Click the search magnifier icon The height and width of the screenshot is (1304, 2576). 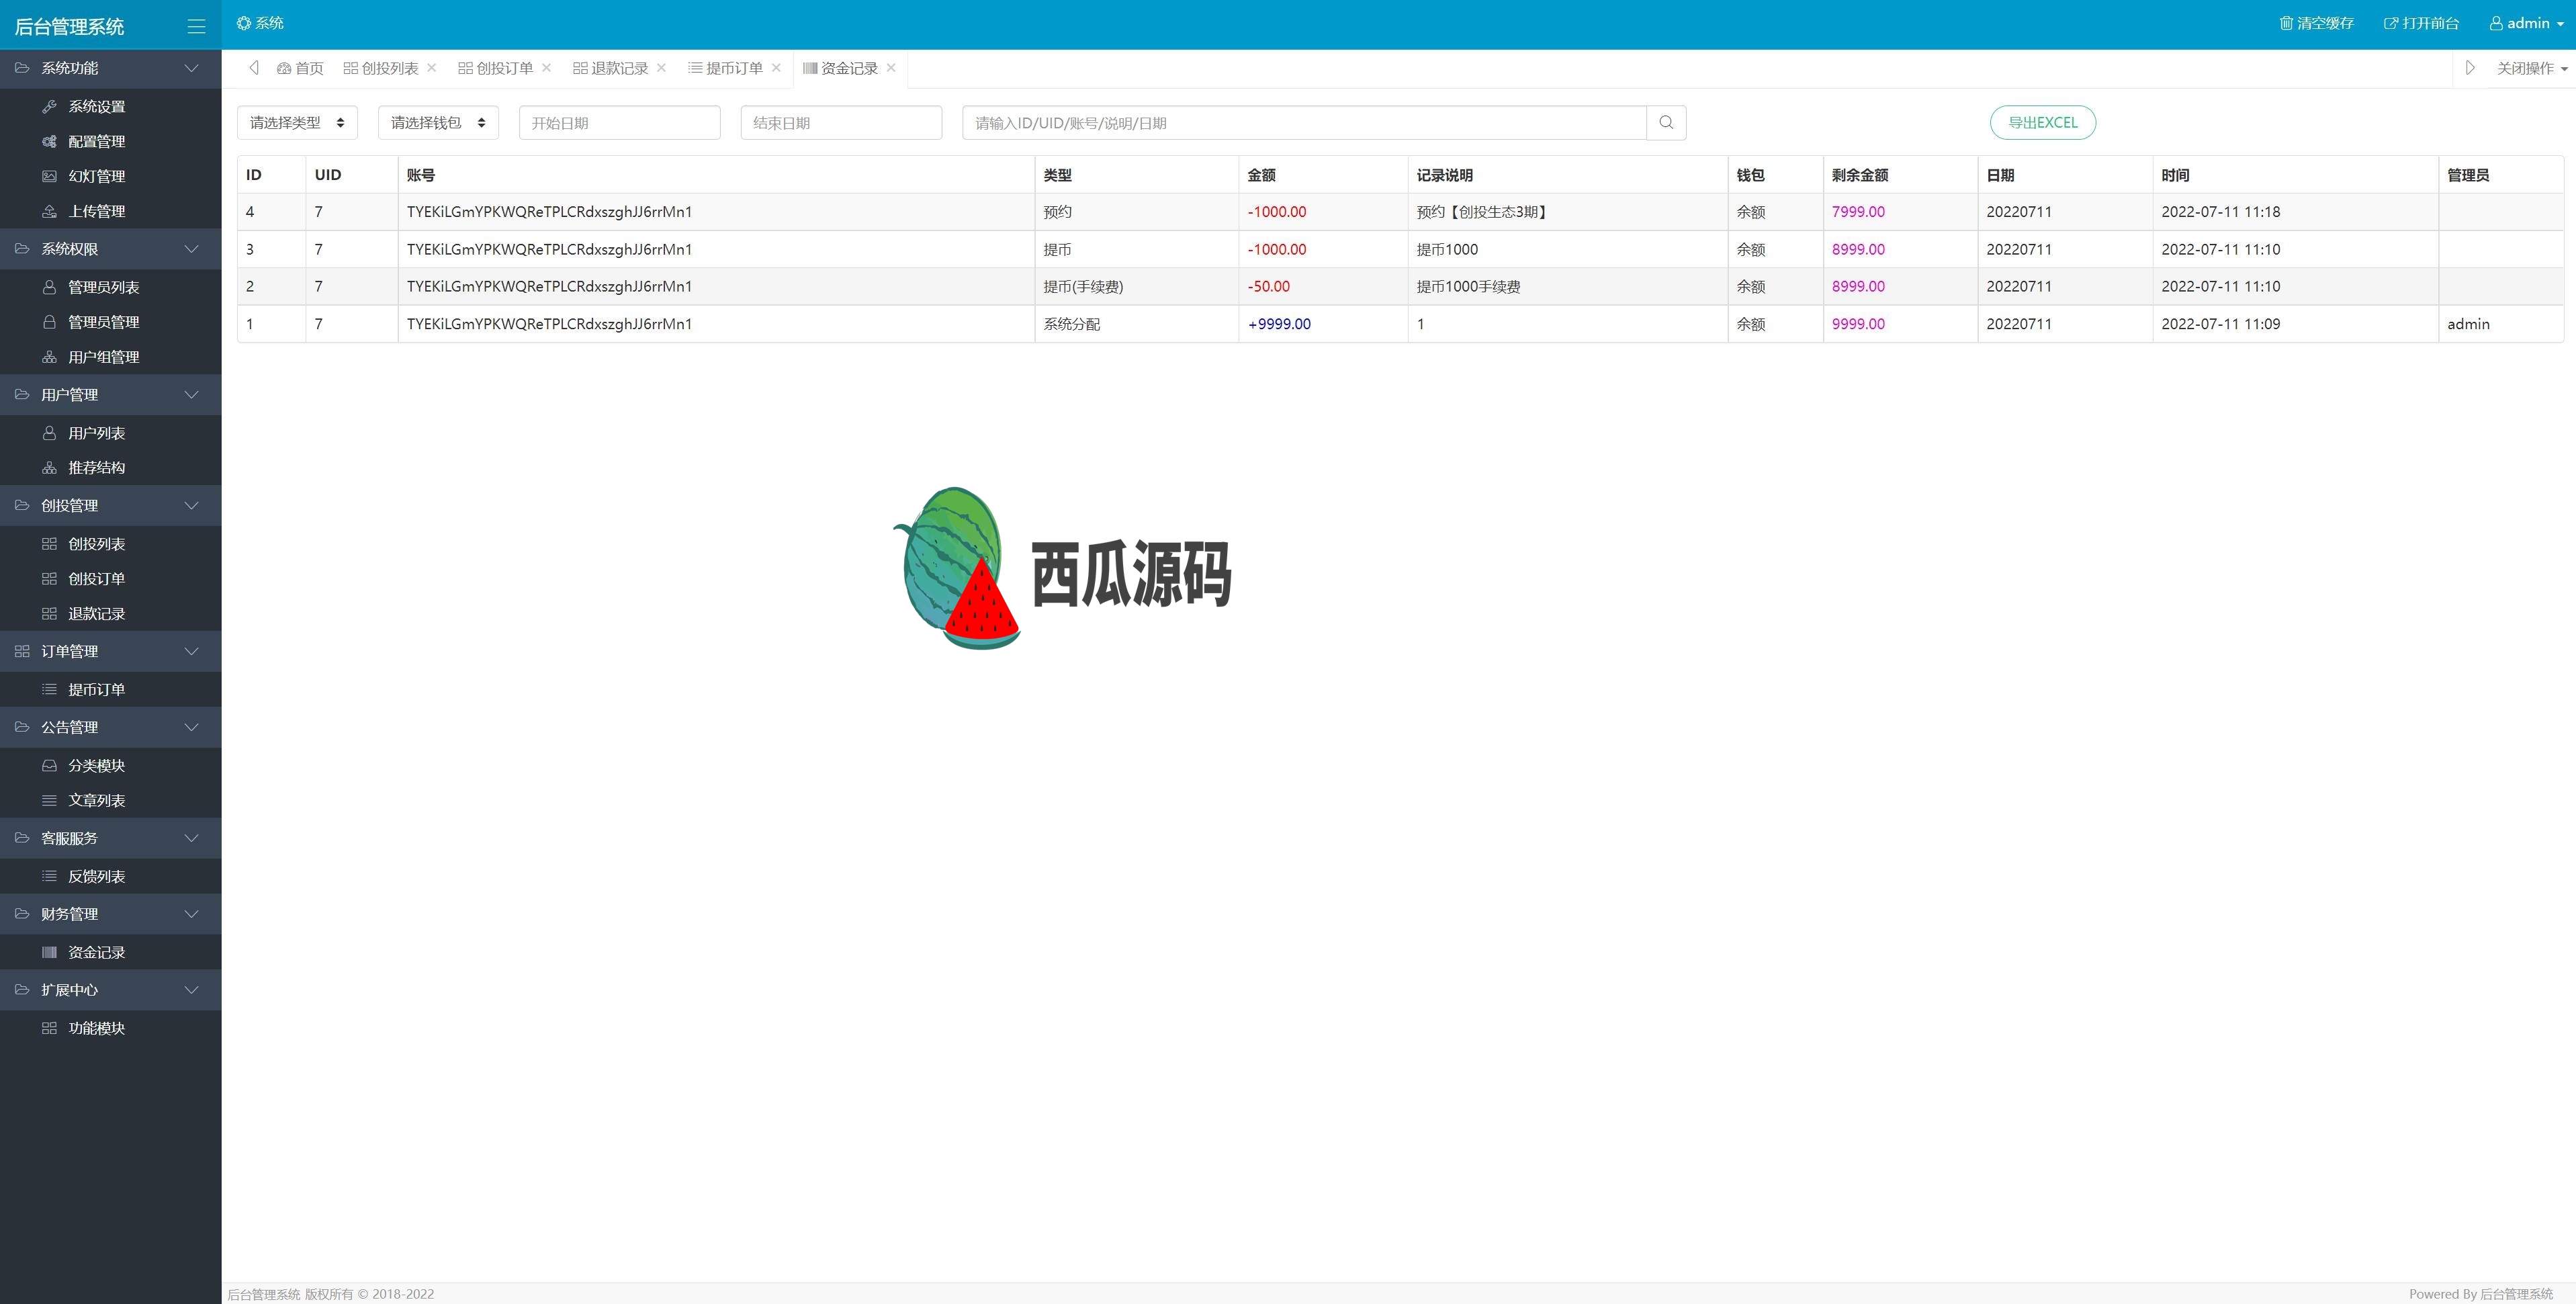click(1666, 123)
